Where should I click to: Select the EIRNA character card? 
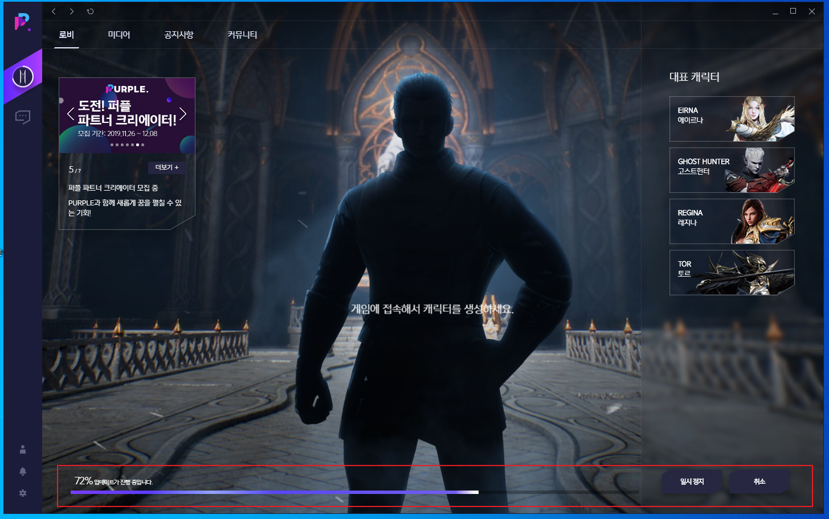(732, 119)
